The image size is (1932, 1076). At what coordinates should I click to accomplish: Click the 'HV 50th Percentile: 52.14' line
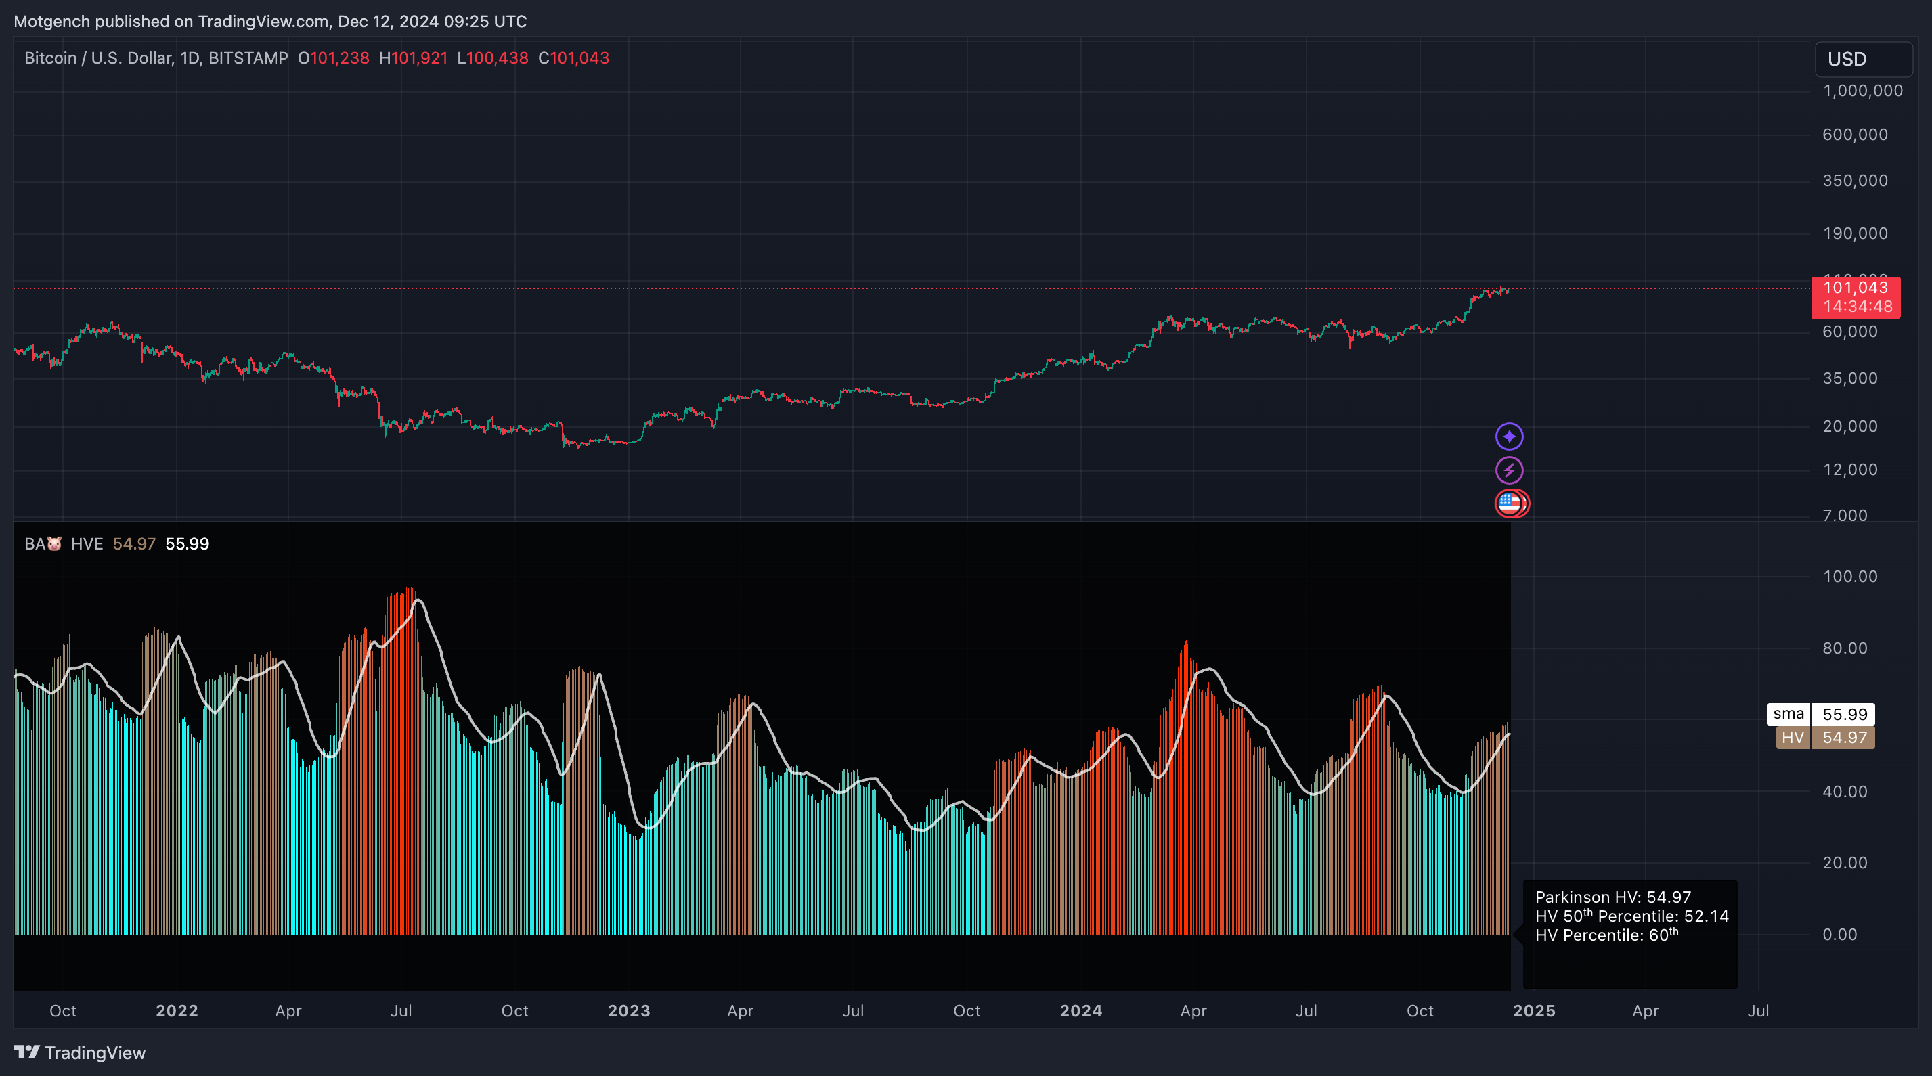pyautogui.click(x=1631, y=916)
